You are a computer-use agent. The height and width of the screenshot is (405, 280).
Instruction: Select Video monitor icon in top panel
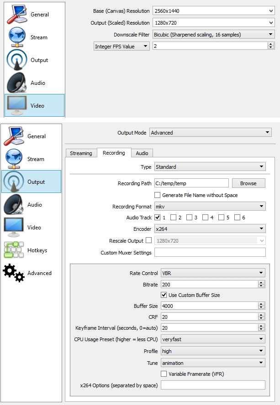tap(17, 105)
